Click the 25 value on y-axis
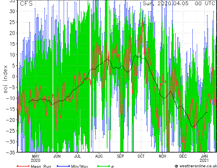 (12, 22)
